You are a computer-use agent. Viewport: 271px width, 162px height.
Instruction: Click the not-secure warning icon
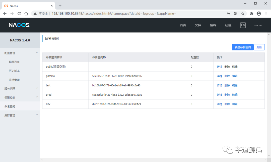35,14
